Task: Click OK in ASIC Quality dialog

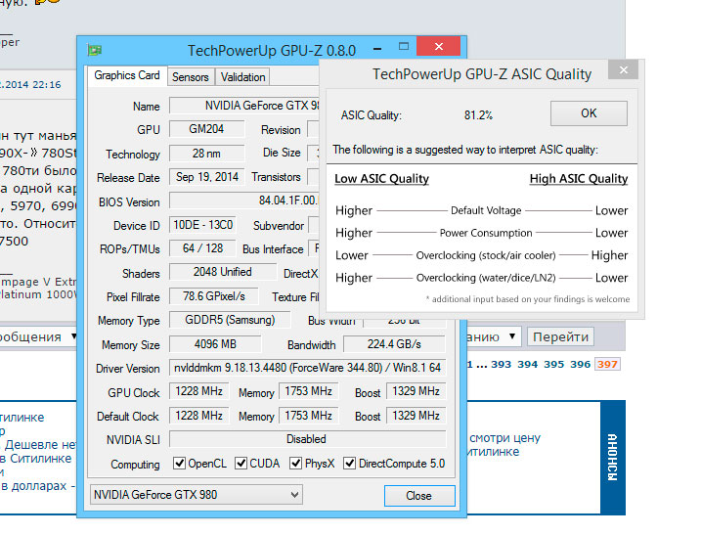Action: click(589, 113)
